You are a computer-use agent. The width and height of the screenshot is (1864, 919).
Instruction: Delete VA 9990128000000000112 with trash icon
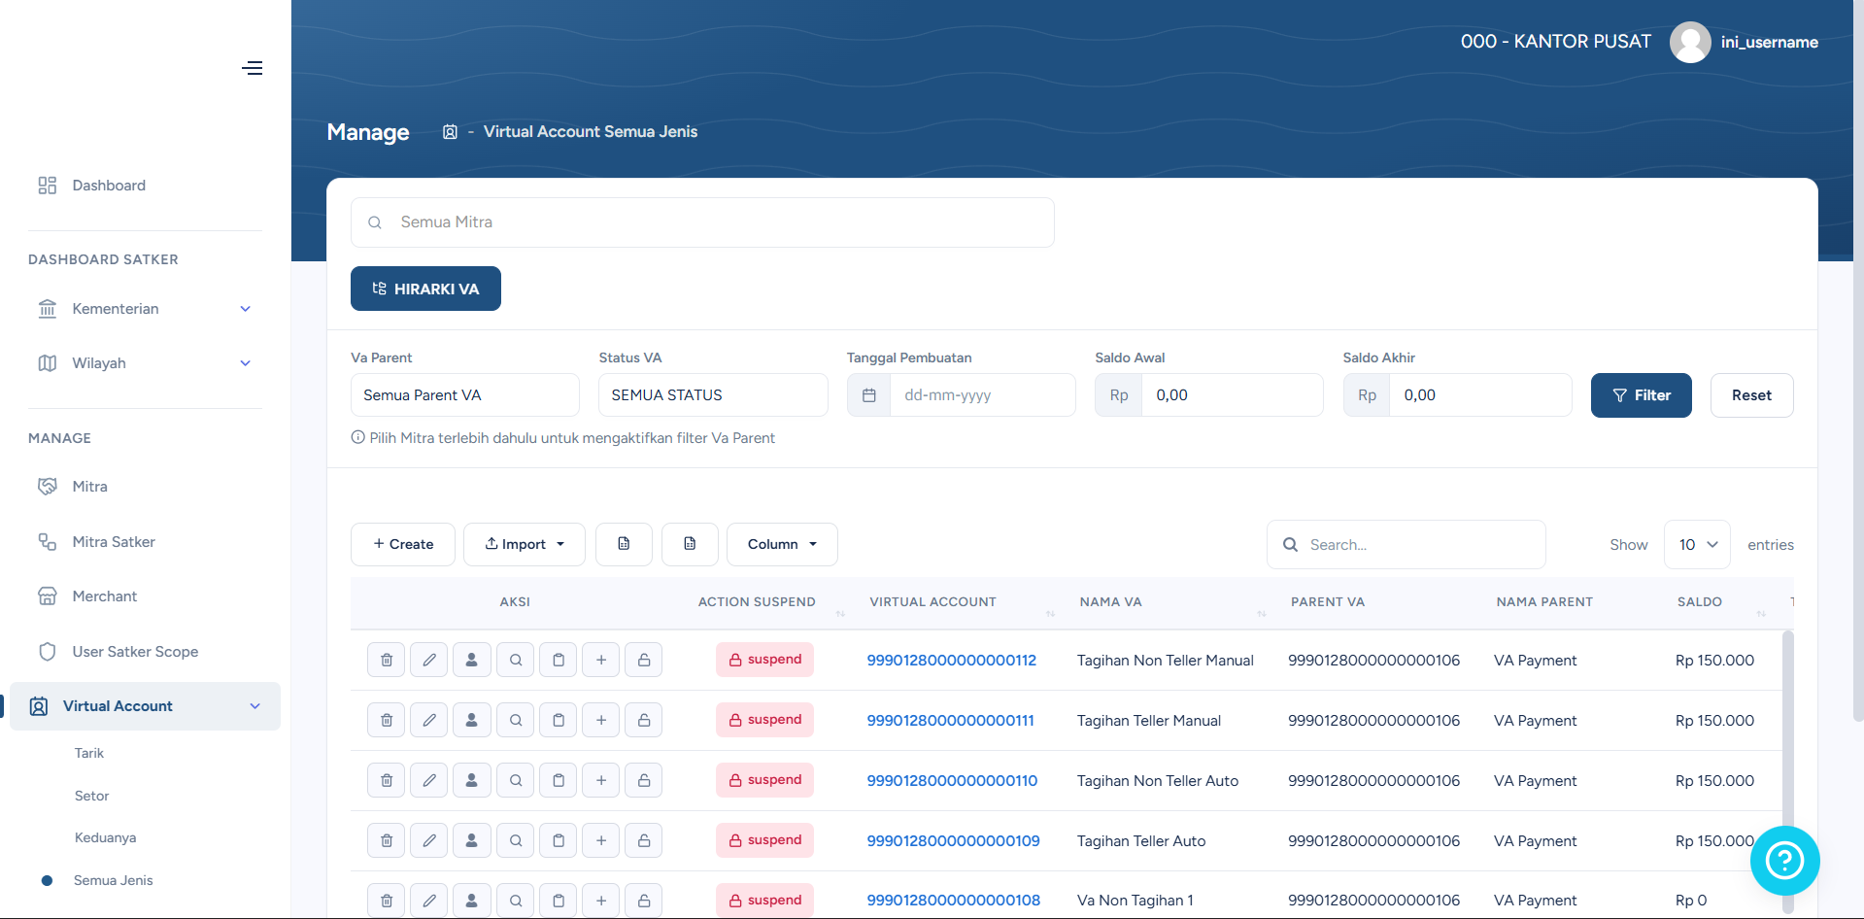pyautogui.click(x=387, y=660)
